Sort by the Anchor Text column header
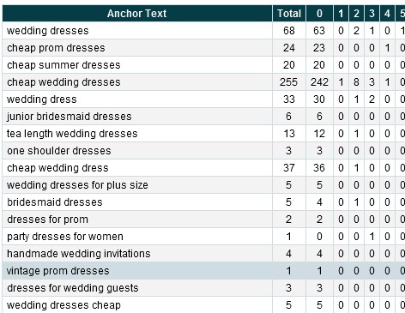 pos(137,14)
